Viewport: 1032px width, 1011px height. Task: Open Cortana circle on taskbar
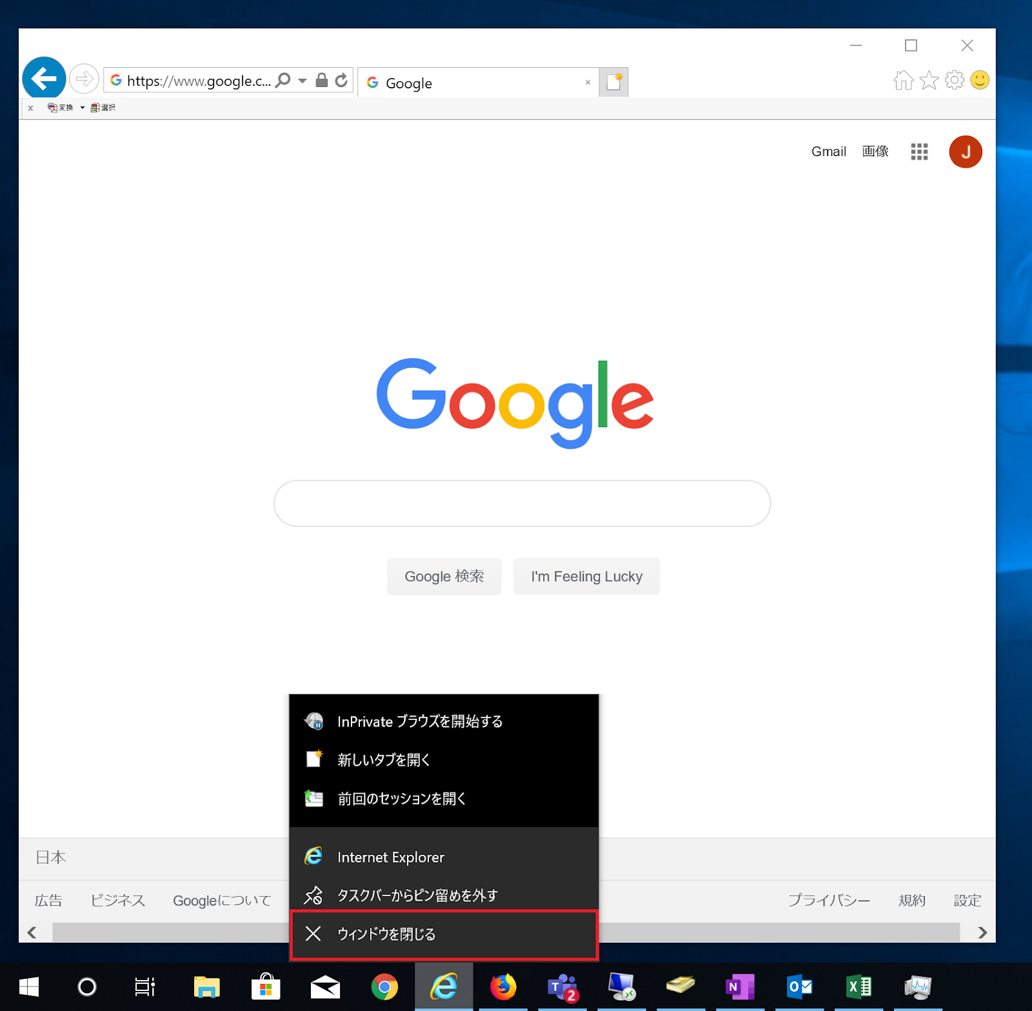tap(87, 986)
